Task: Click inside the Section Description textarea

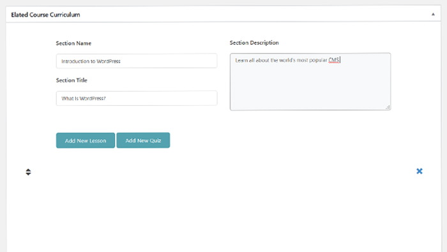Action: [x=310, y=82]
